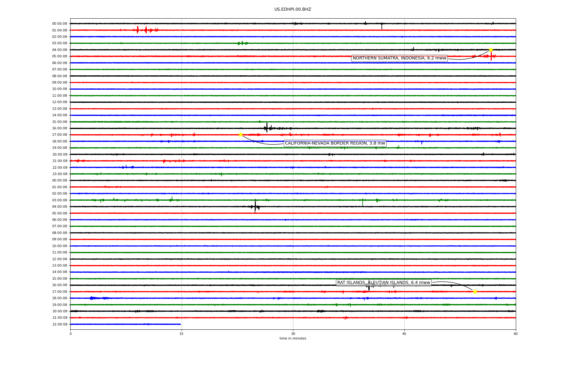Image resolution: width=586 pixels, height=366 pixels.
Task: Click the first 01:00:08 trace label
Action: click(x=60, y=30)
